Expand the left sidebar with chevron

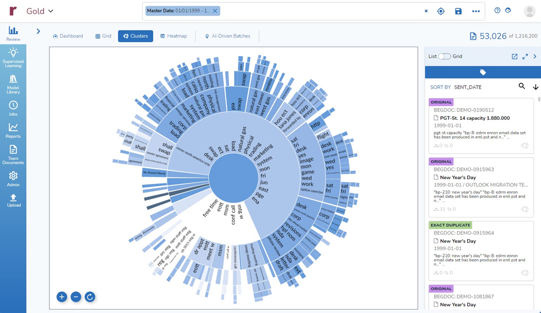tap(38, 31)
